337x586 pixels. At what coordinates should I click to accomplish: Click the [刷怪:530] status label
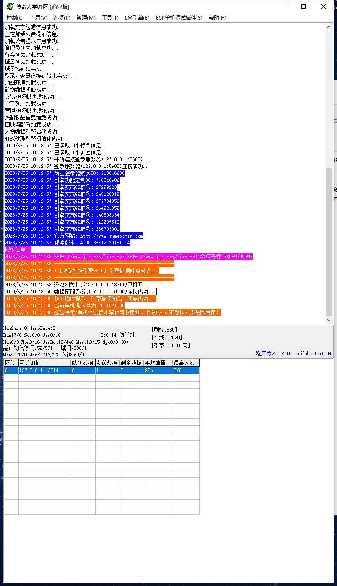(x=164, y=330)
